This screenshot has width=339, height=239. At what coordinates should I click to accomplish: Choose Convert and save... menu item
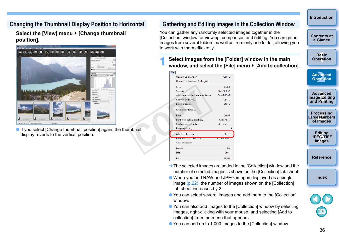[202, 100]
